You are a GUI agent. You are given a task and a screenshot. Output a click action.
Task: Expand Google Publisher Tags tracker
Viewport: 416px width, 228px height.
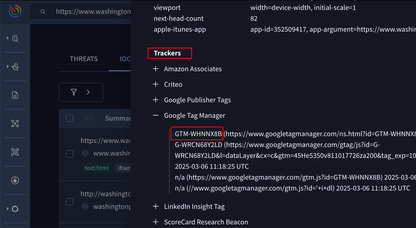pos(156,100)
